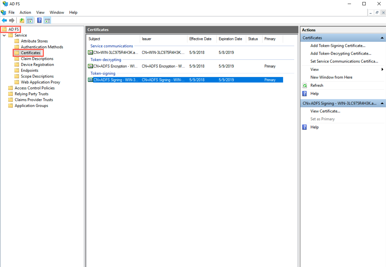Click the Back navigation arrow icon
The image size is (386, 267).
[x=4, y=20]
